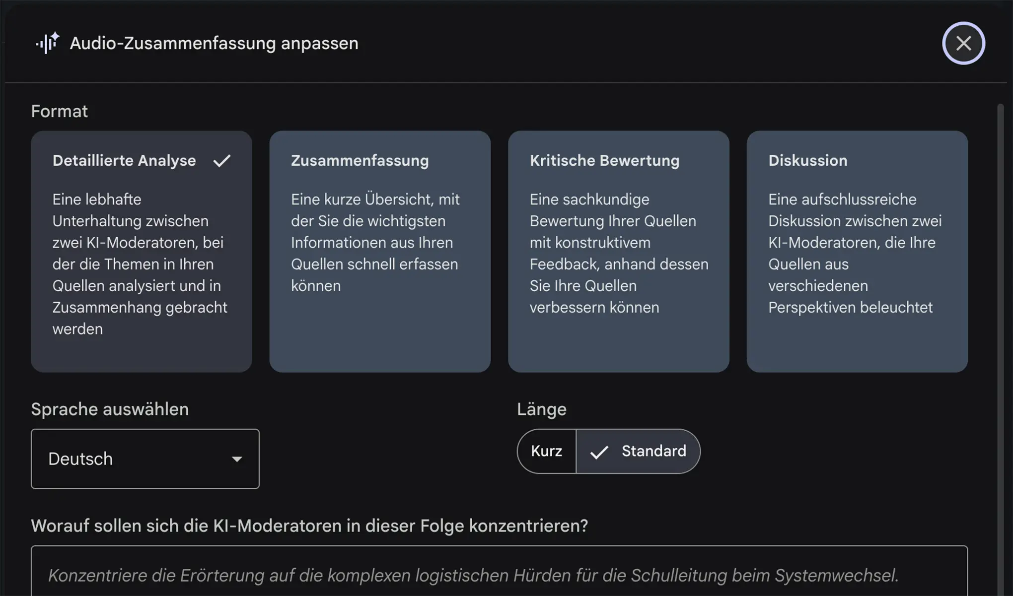This screenshot has width=1013, height=596.
Task: Pick the Kritische Bewertung format card
Action: pyautogui.click(x=618, y=251)
